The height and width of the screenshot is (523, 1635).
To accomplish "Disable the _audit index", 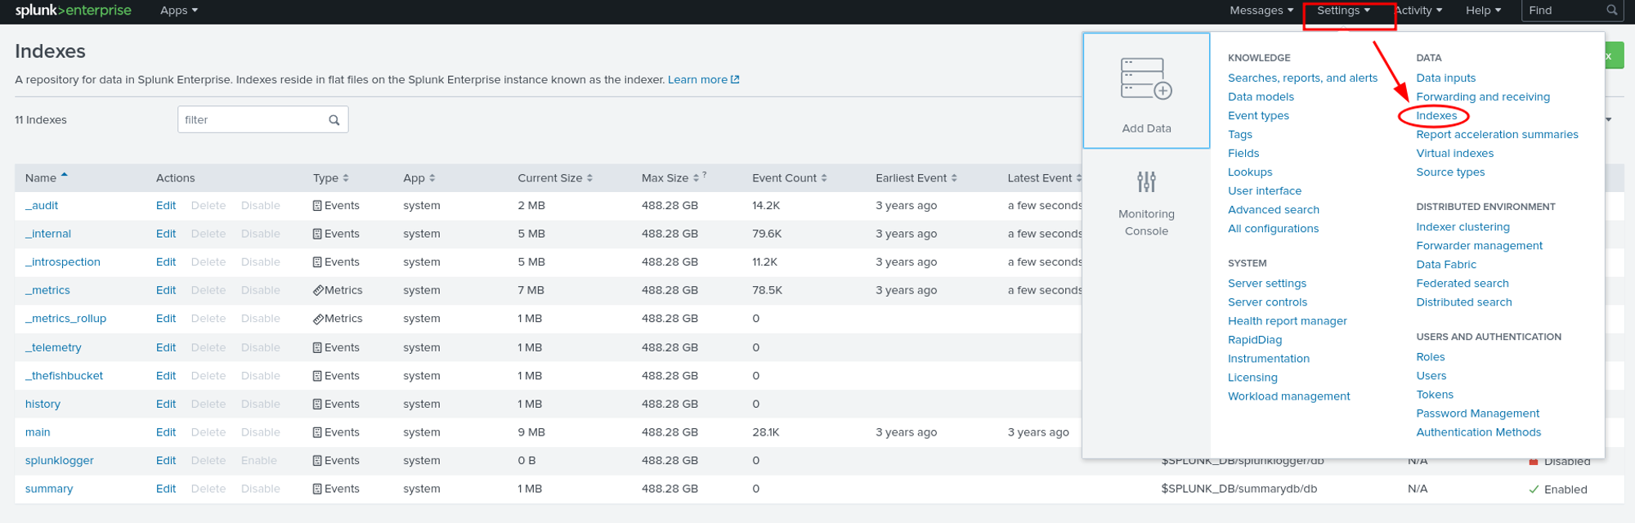I will point(260,206).
